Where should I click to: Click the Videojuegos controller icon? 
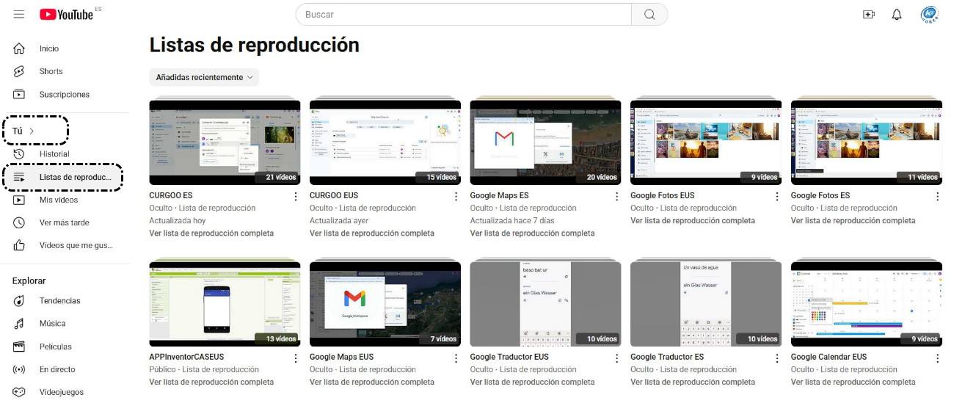[x=19, y=392]
